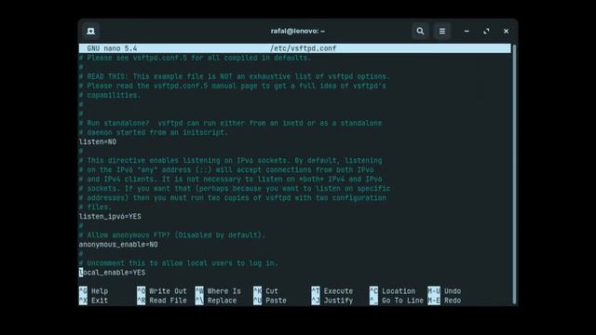
Task: Maximize the terminal window
Action: [486, 31]
